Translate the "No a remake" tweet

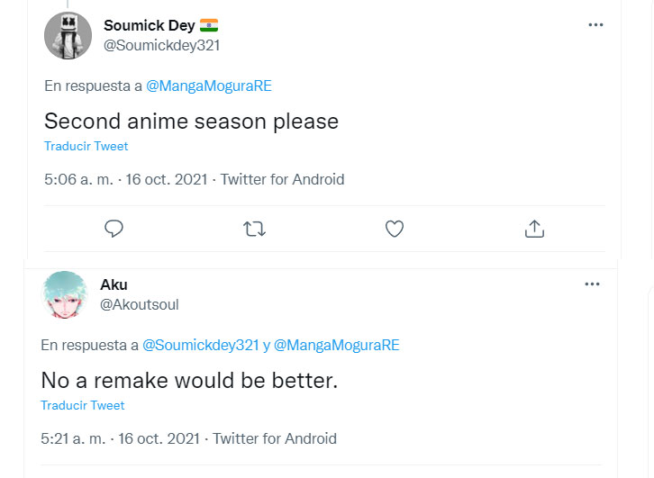click(83, 405)
